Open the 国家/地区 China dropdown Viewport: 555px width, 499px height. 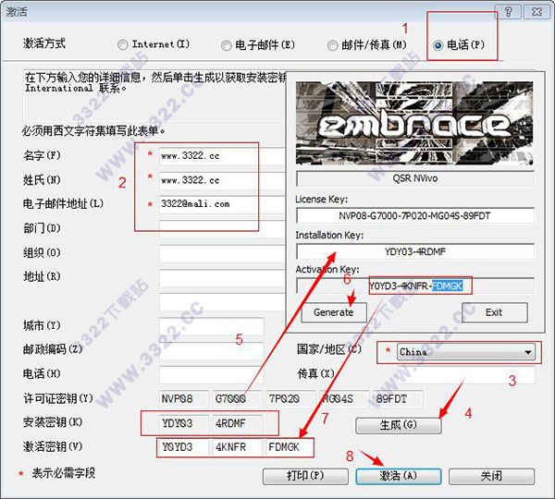click(x=466, y=352)
